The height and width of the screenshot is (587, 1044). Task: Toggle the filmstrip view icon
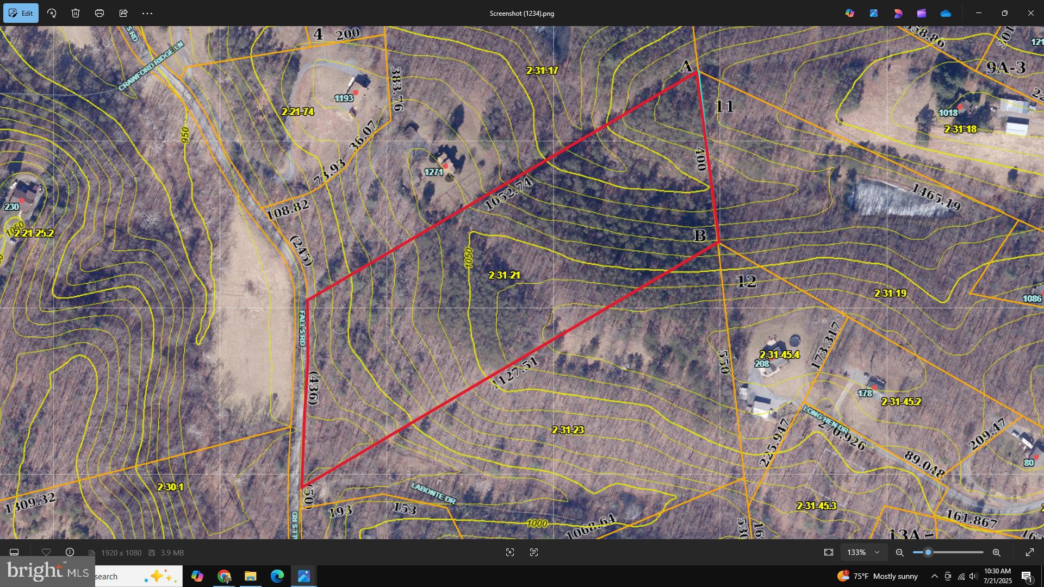pos(14,552)
